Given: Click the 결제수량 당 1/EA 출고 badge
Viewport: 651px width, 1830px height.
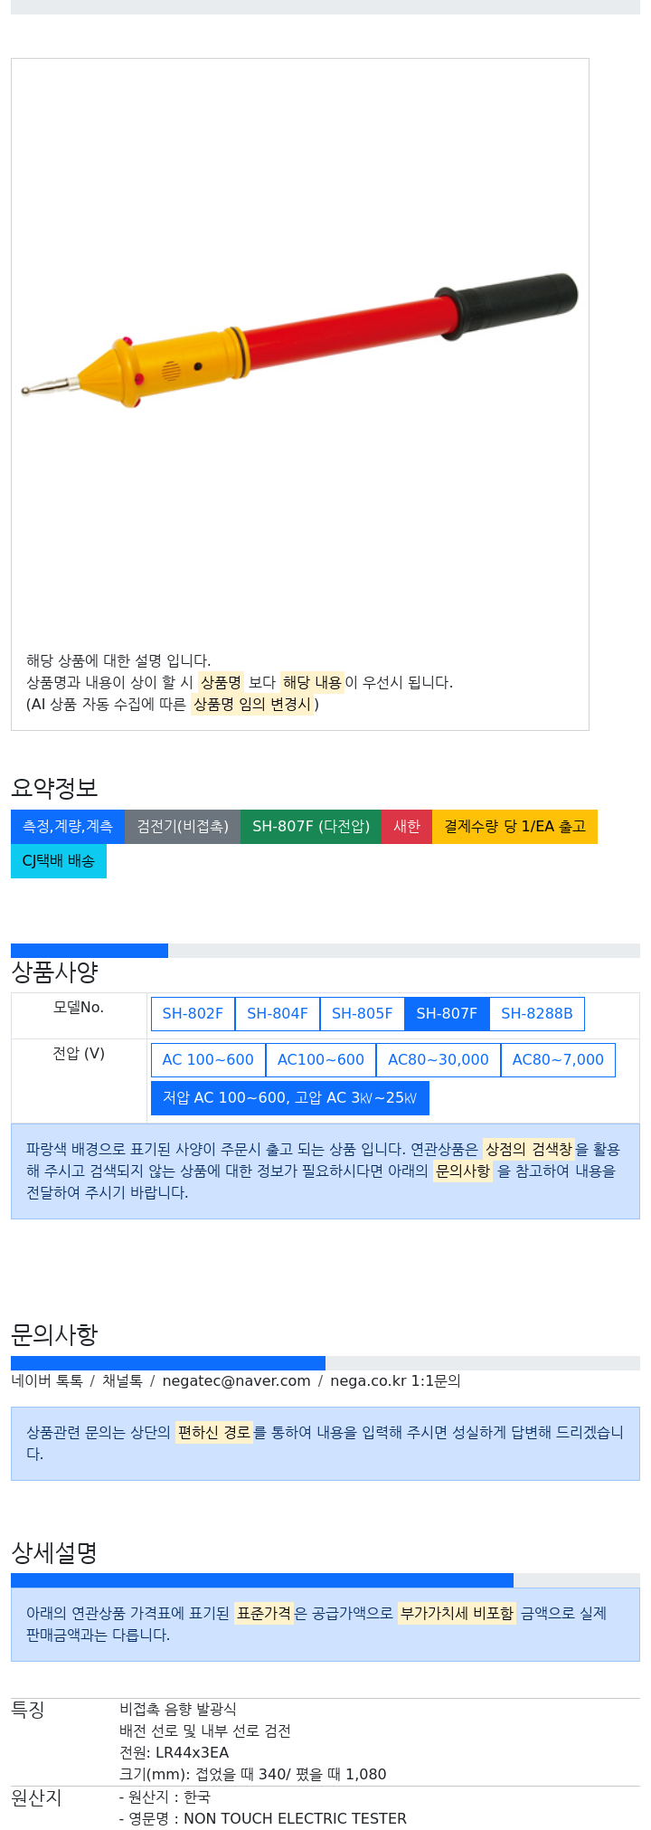Looking at the screenshot, I should pos(514,827).
